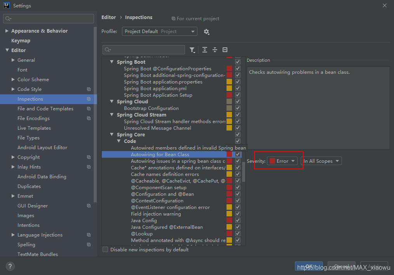Open the Severity Error dropdown
This screenshot has height=275, width=394.
coord(282,161)
